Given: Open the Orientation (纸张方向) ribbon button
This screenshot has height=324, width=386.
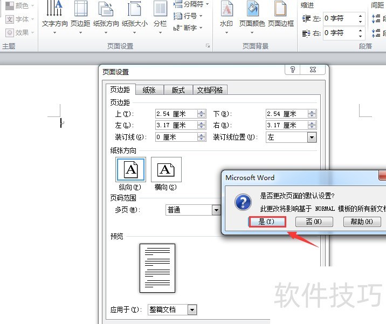Looking at the screenshot, I should click(106, 17).
